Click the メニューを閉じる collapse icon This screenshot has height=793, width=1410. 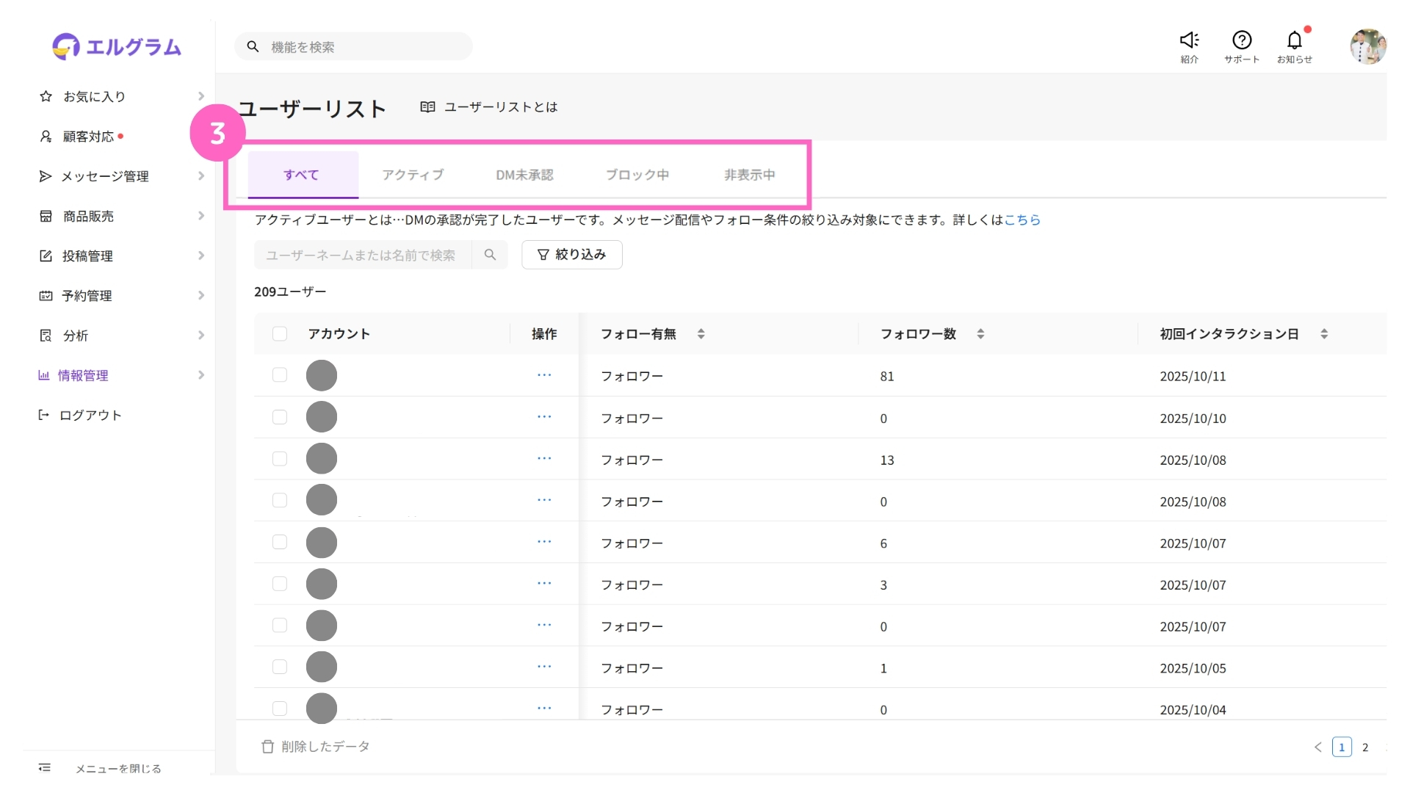pos(45,768)
